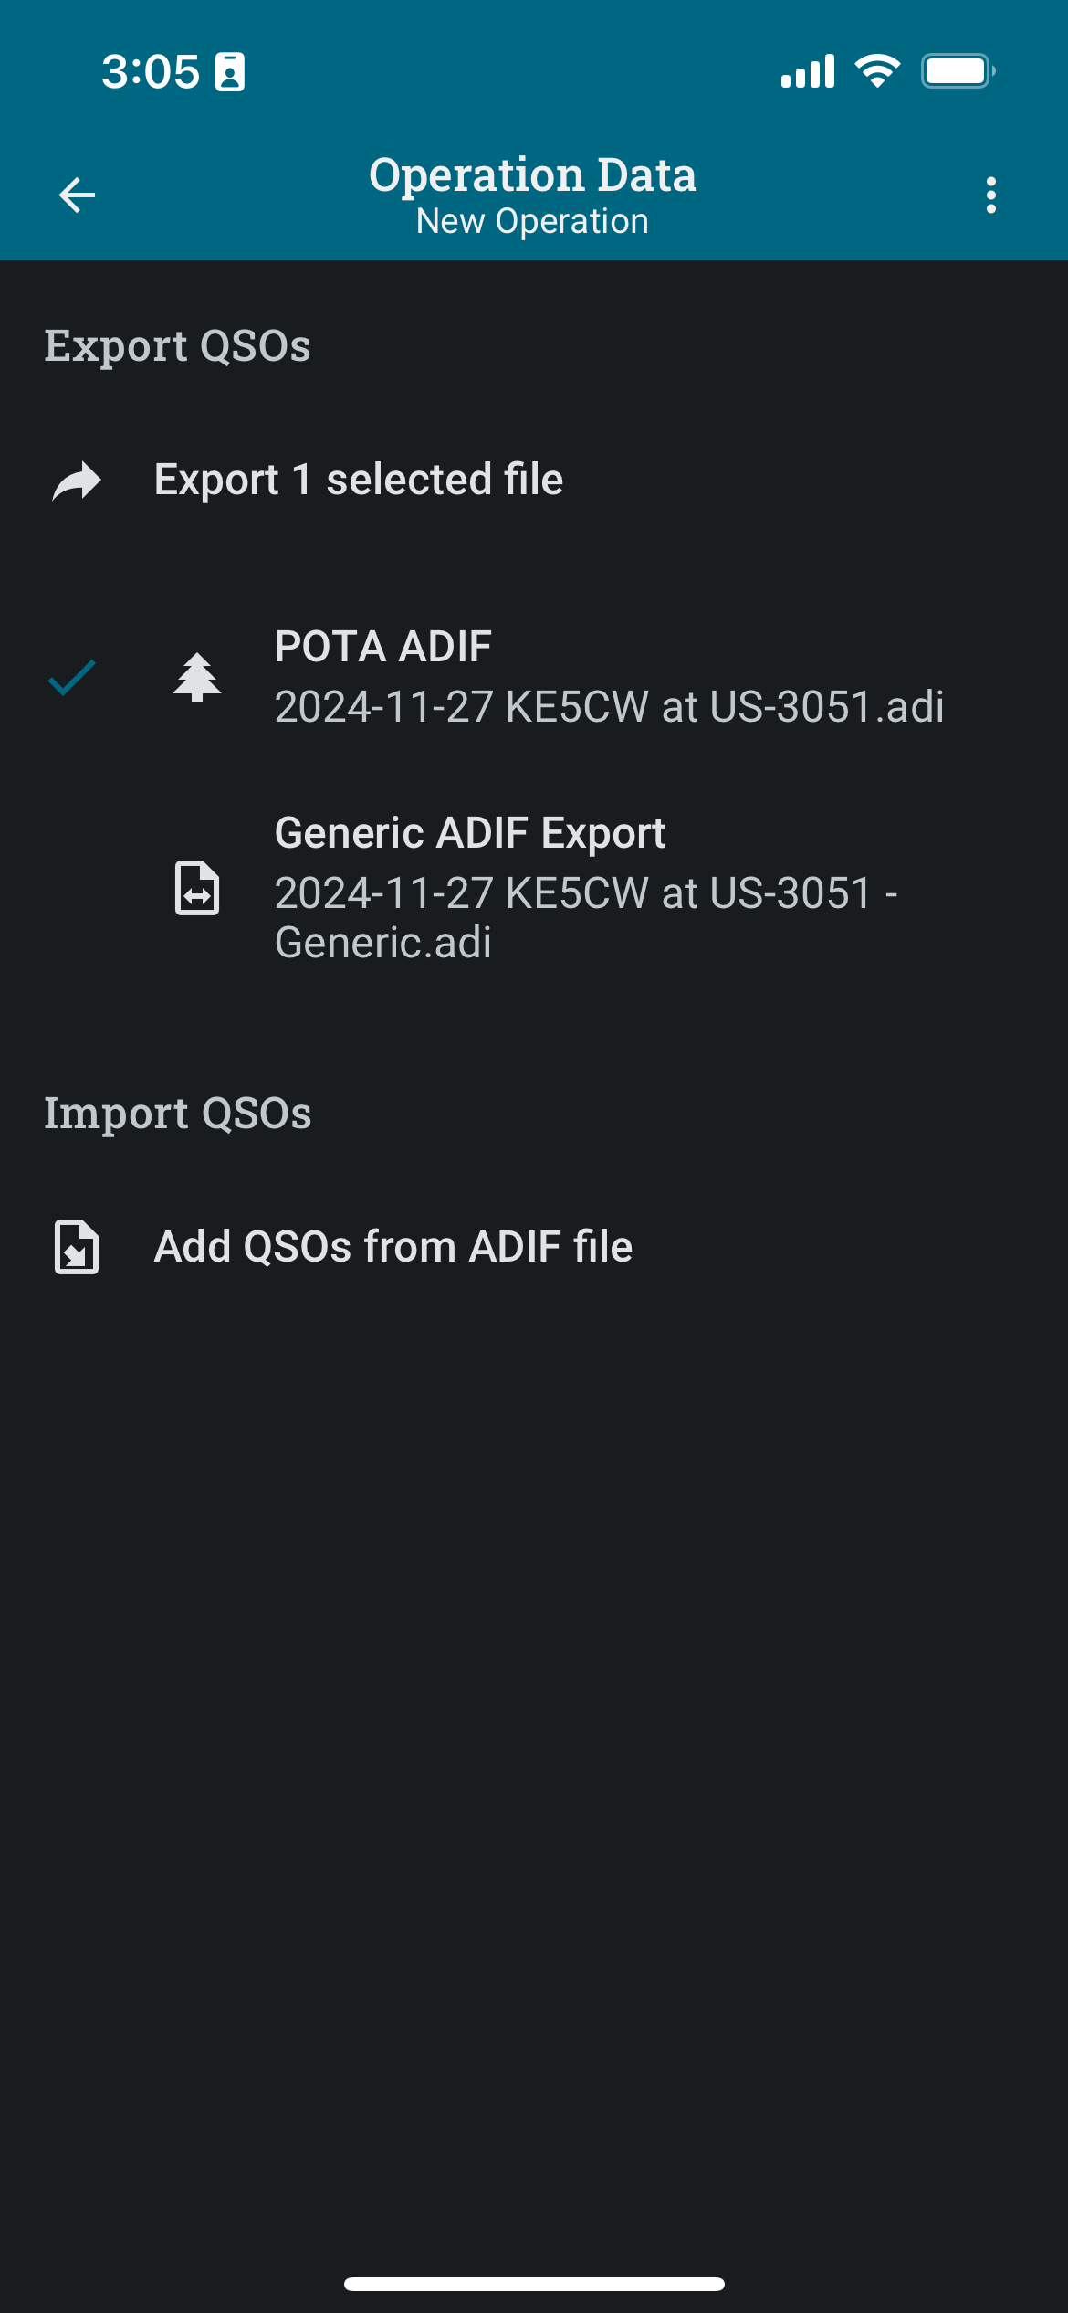The image size is (1068, 2313).
Task: Tap the Export QSOs section header
Action: pos(178,346)
